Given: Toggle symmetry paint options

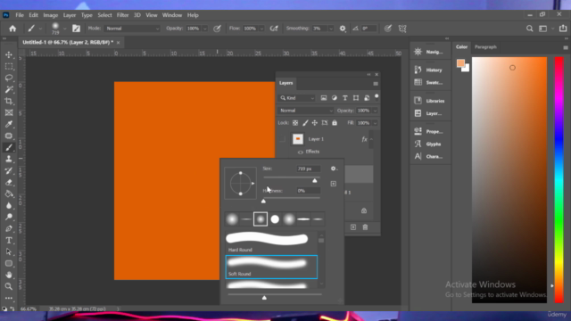Looking at the screenshot, I should pyautogui.click(x=402, y=29).
